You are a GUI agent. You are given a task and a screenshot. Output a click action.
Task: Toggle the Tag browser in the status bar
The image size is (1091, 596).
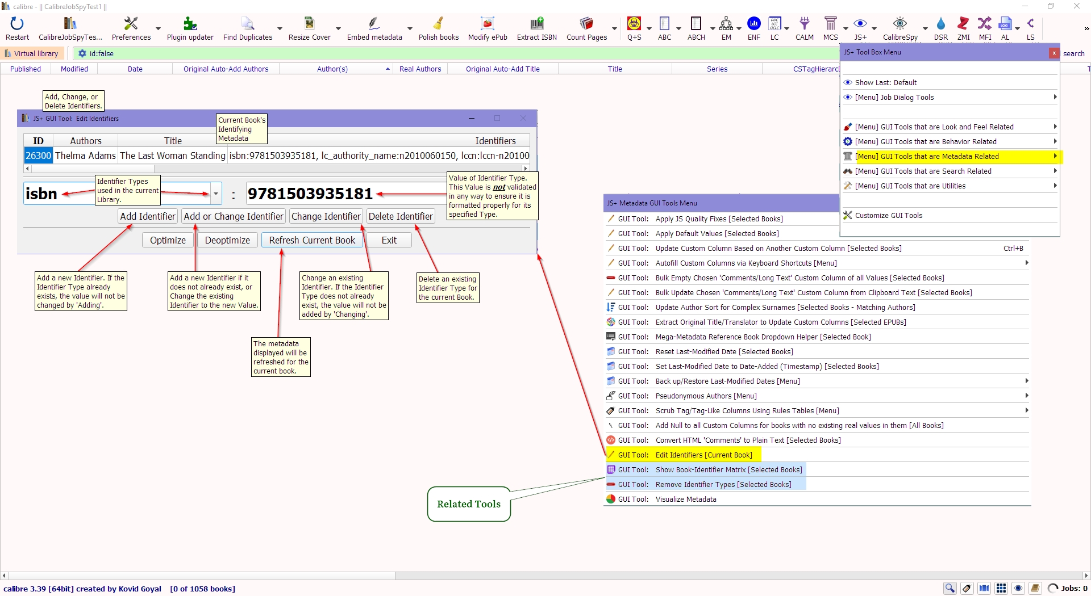click(x=967, y=589)
